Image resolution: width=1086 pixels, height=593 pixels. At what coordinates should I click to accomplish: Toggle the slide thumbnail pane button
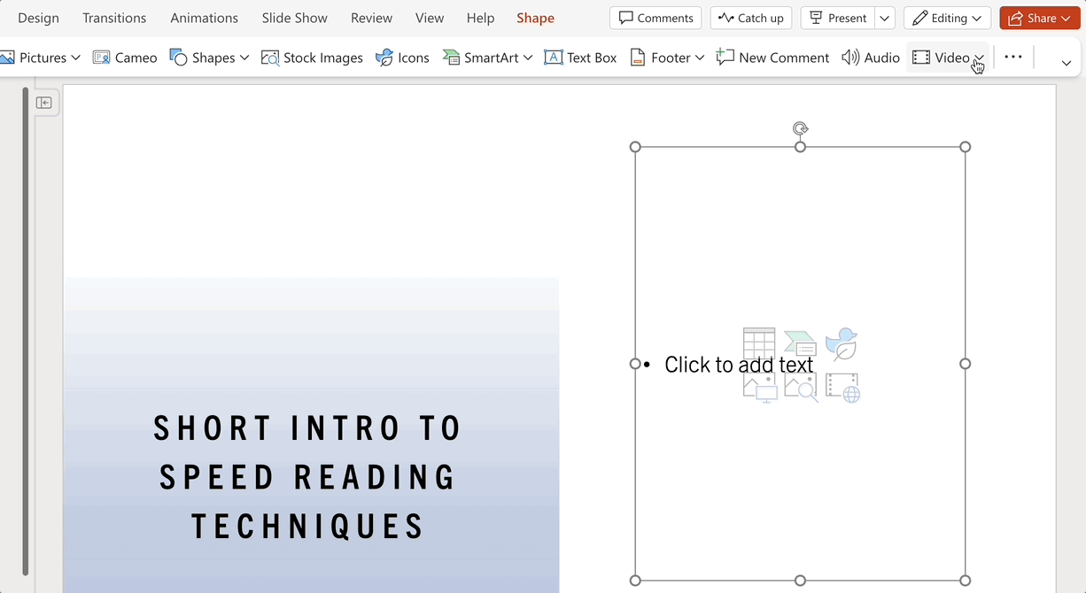[44, 103]
